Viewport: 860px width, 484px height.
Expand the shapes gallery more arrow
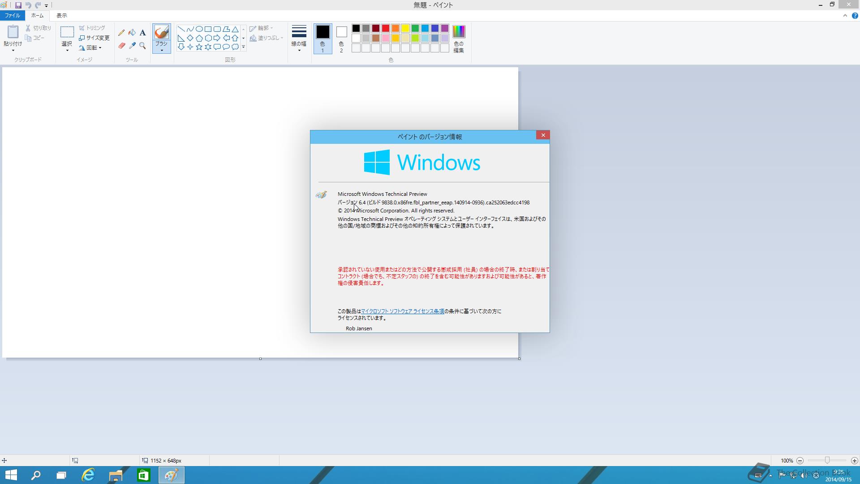tap(243, 47)
